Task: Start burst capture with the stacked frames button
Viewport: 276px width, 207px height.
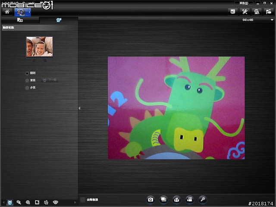Action: pos(163,200)
